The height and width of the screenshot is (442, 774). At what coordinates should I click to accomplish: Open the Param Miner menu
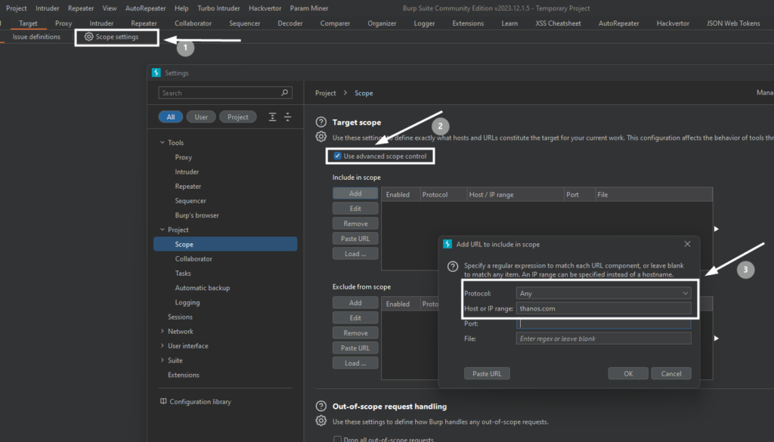click(x=309, y=8)
